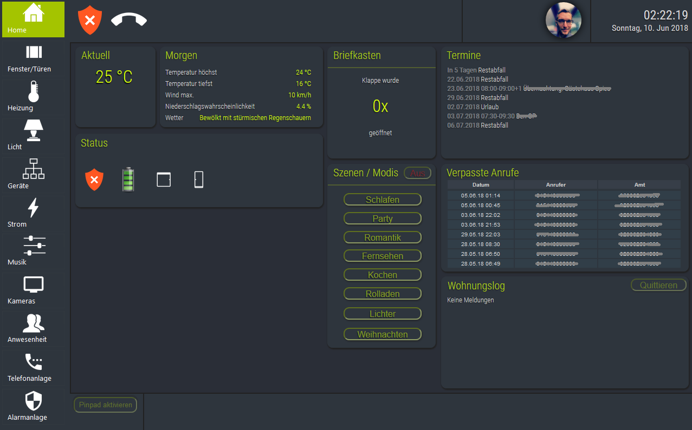
Task: Open the Licht lamp page
Action: [33, 136]
